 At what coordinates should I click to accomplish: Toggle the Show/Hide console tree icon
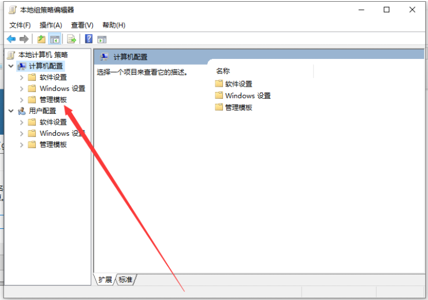pyautogui.click(x=55, y=39)
